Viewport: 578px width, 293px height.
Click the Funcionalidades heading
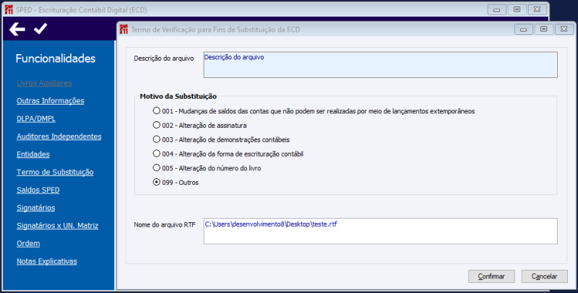coord(56,58)
